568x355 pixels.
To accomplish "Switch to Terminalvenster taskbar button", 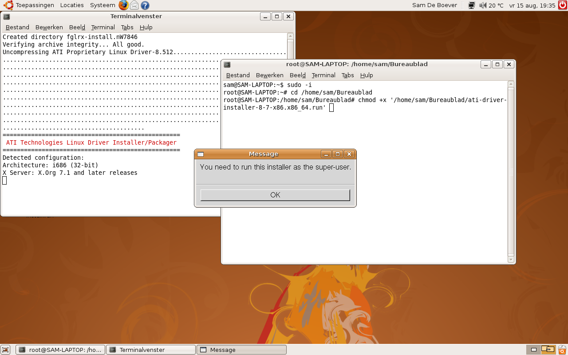I will point(151,350).
